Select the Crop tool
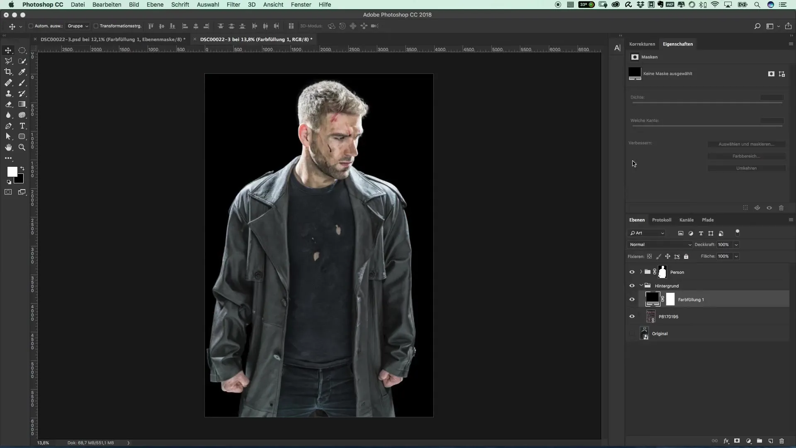 [8, 72]
